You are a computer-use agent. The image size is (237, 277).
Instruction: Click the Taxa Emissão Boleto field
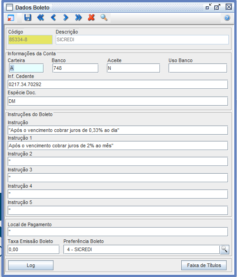[x=34, y=249]
